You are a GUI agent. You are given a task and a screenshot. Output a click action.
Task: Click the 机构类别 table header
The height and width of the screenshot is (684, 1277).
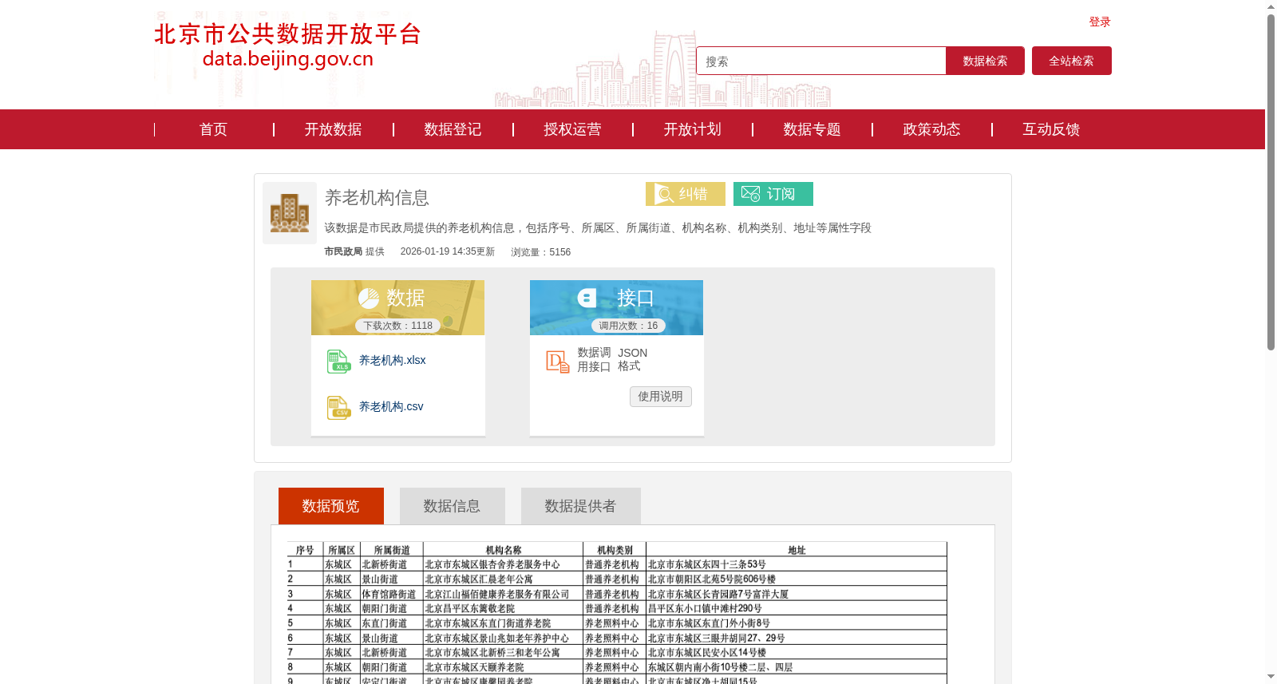coord(615,550)
